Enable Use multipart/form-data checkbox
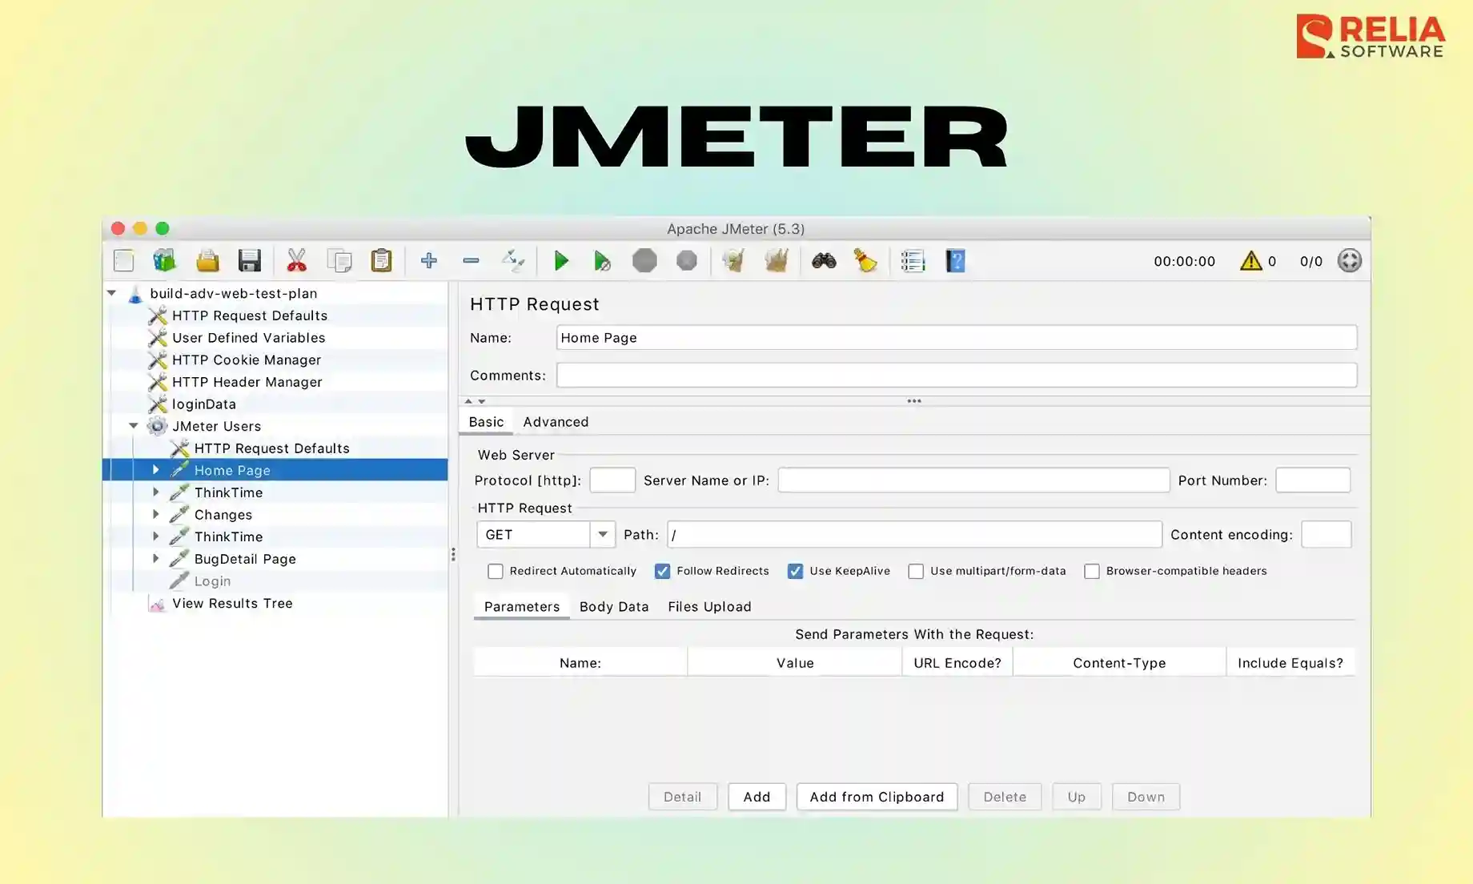The image size is (1473, 884). pyautogui.click(x=916, y=571)
